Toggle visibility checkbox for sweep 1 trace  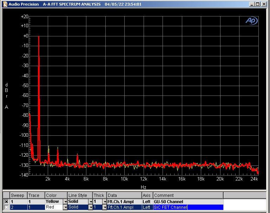[6, 202]
